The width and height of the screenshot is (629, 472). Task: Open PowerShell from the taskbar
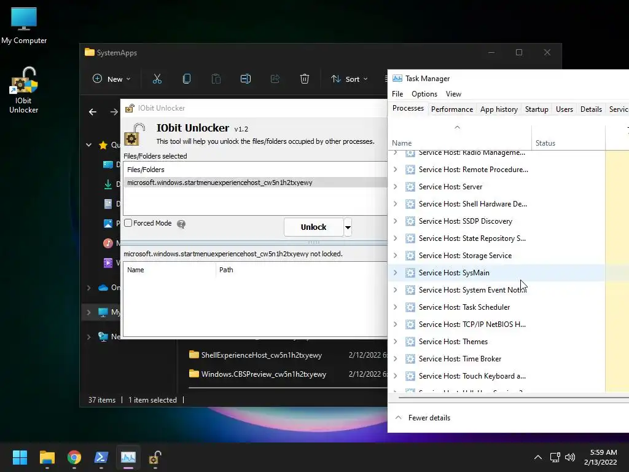(101, 457)
